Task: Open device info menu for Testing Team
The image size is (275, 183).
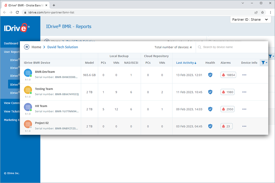Action: (244, 92)
